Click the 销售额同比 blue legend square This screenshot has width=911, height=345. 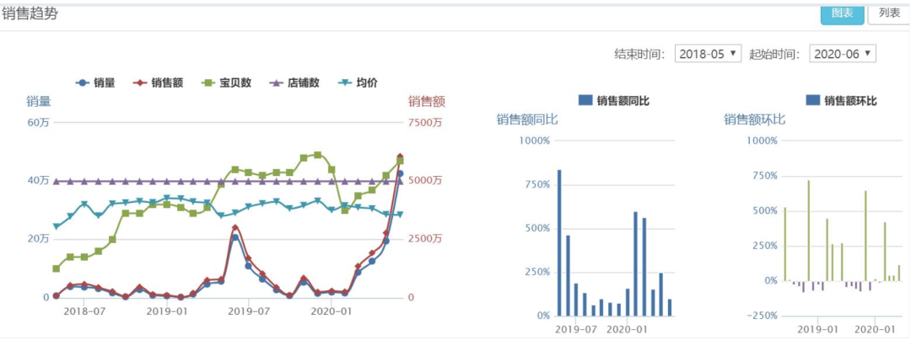585,100
